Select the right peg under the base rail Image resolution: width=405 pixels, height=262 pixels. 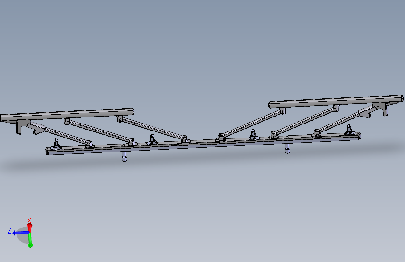coord(287,149)
